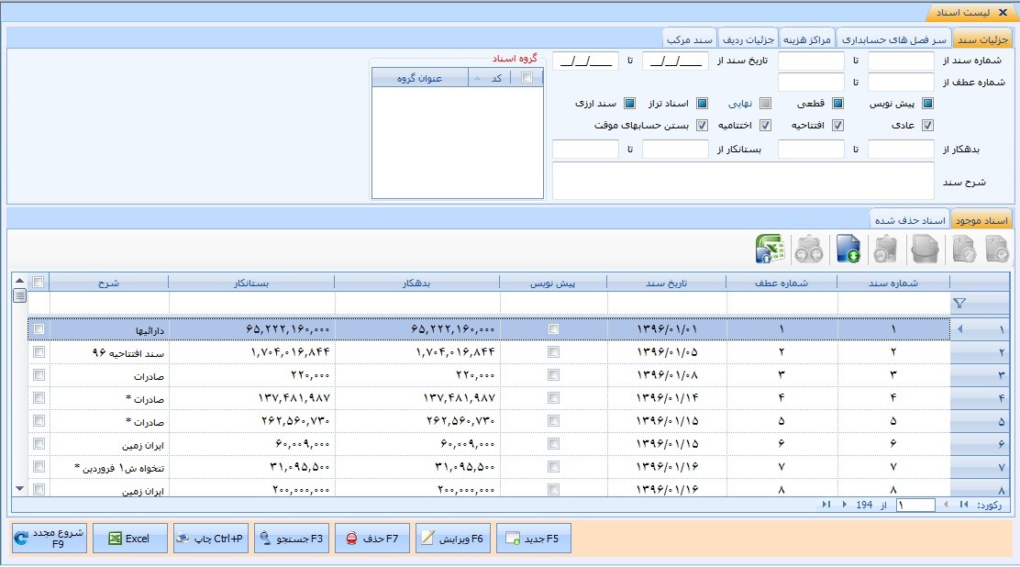
Task: Click the شرح filter cell in grid
Action: click(109, 304)
